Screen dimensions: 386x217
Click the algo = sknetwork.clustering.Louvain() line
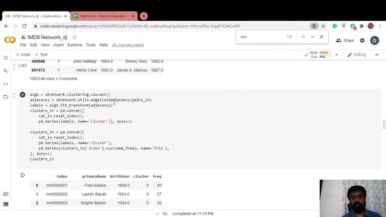[x=70, y=95]
